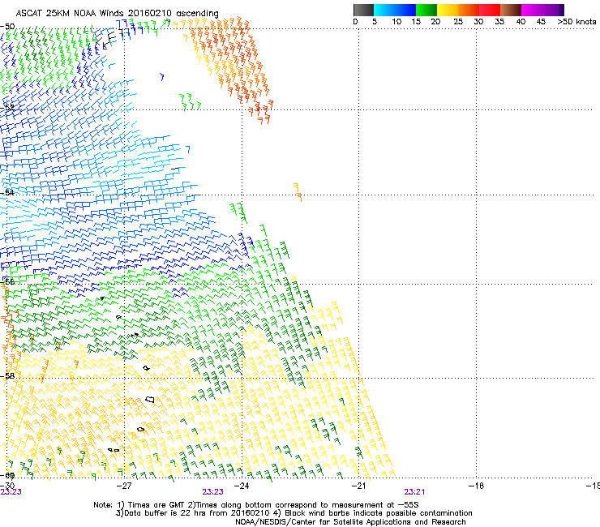Click the '>50 knots' legend label
The height and width of the screenshot is (527, 600).
(x=576, y=22)
